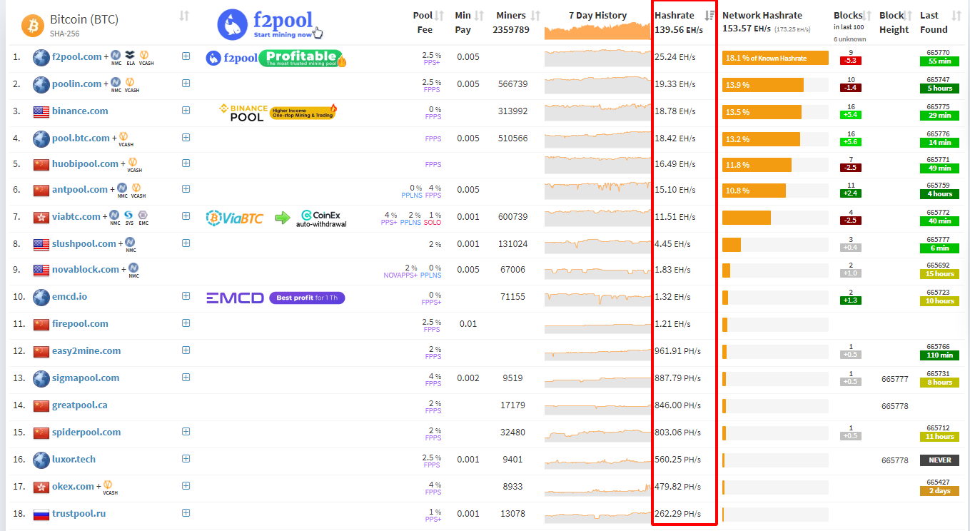Open antpool.com pool link
Image resolution: width=970 pixels, height=531 pixels.
click(80, 189)
